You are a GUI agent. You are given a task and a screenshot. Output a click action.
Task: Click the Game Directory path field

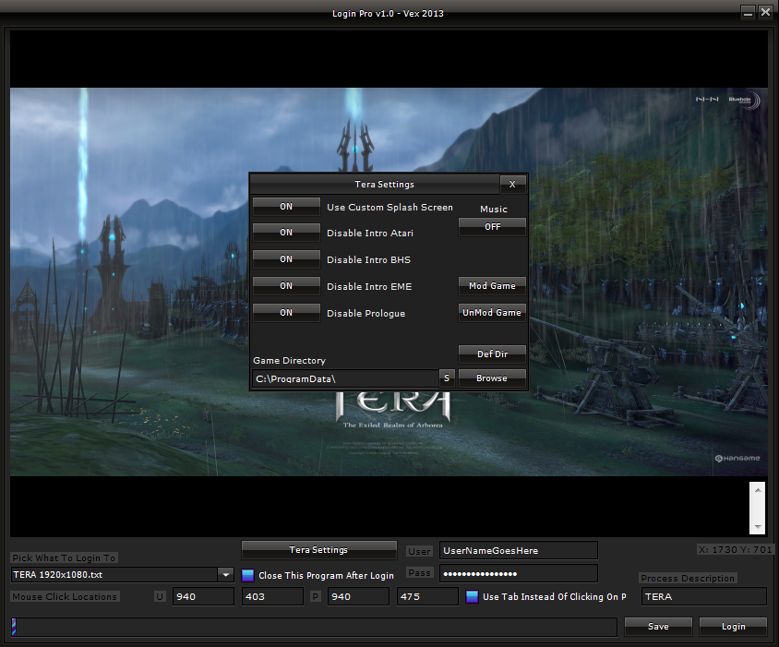point(344,378)
